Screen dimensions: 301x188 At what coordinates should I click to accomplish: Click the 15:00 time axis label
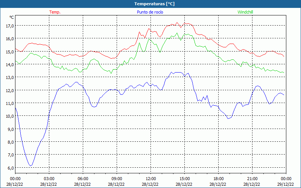[184, 179]
